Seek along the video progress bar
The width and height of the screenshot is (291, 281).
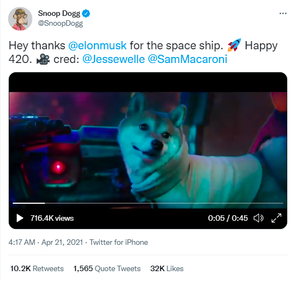tap(148, 203)
